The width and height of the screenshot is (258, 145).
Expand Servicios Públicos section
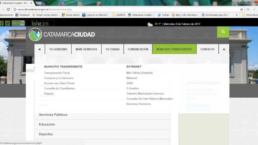click(x=102, y=115)
